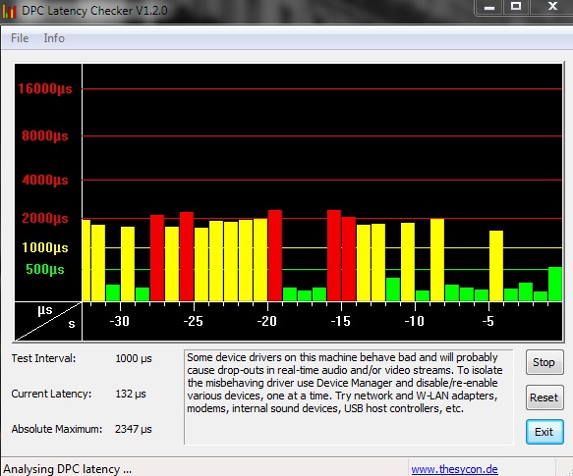Click the -10 time axis marker
573x476 pixels.
click(414, 321)
